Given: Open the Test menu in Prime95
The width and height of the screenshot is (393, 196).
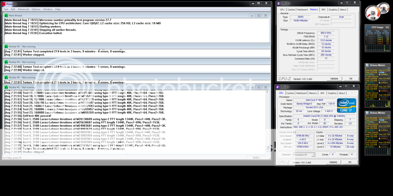Looking at the screenshot, I should [6, 9].
